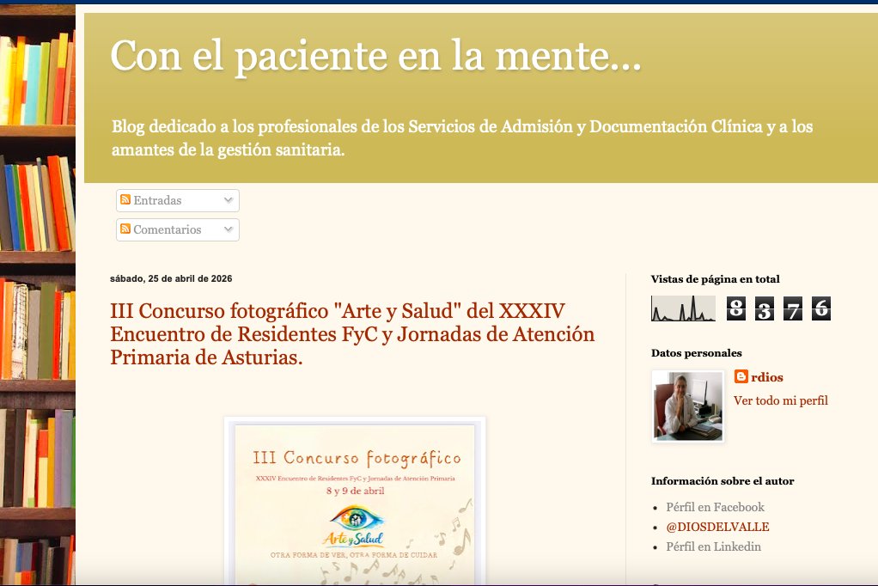Open the rdios profile name link

pos(766,377)
